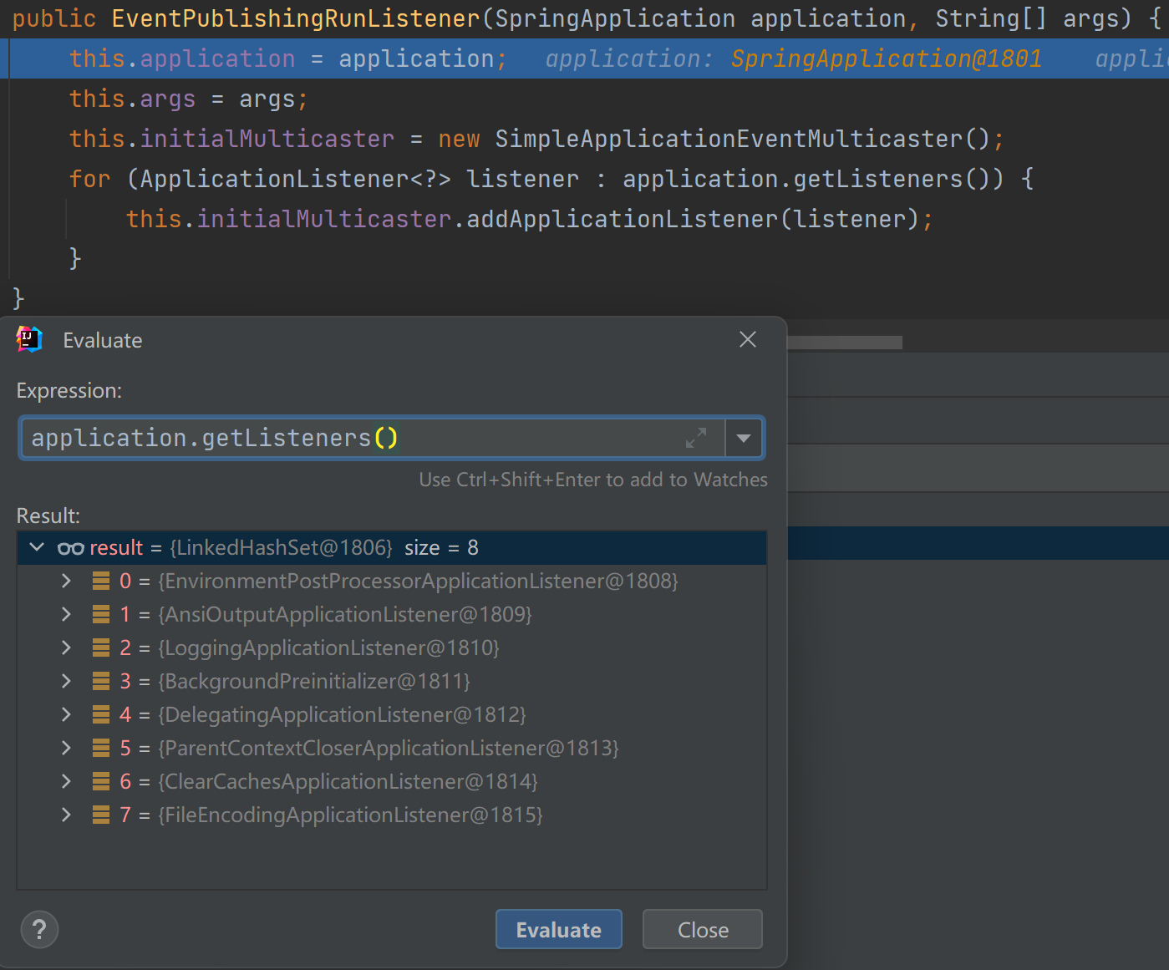The image size is (1169, 970).
Task: Click EventPublishingRunListener constructor name
Action: pos(296,18)
